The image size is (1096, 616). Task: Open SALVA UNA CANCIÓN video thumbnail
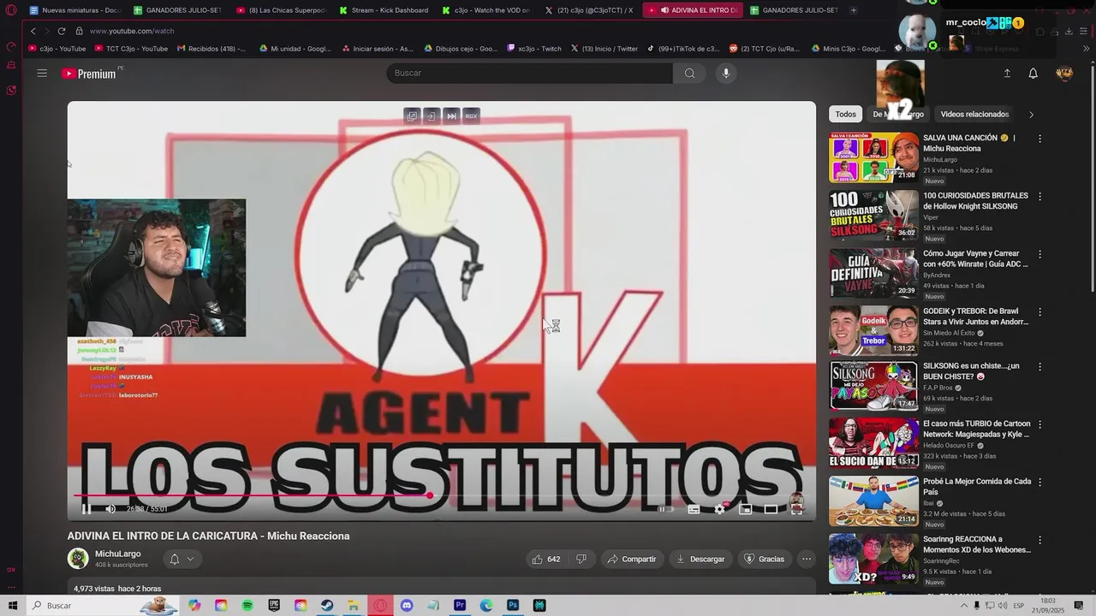pyautogui.click(x=873, y=157)
